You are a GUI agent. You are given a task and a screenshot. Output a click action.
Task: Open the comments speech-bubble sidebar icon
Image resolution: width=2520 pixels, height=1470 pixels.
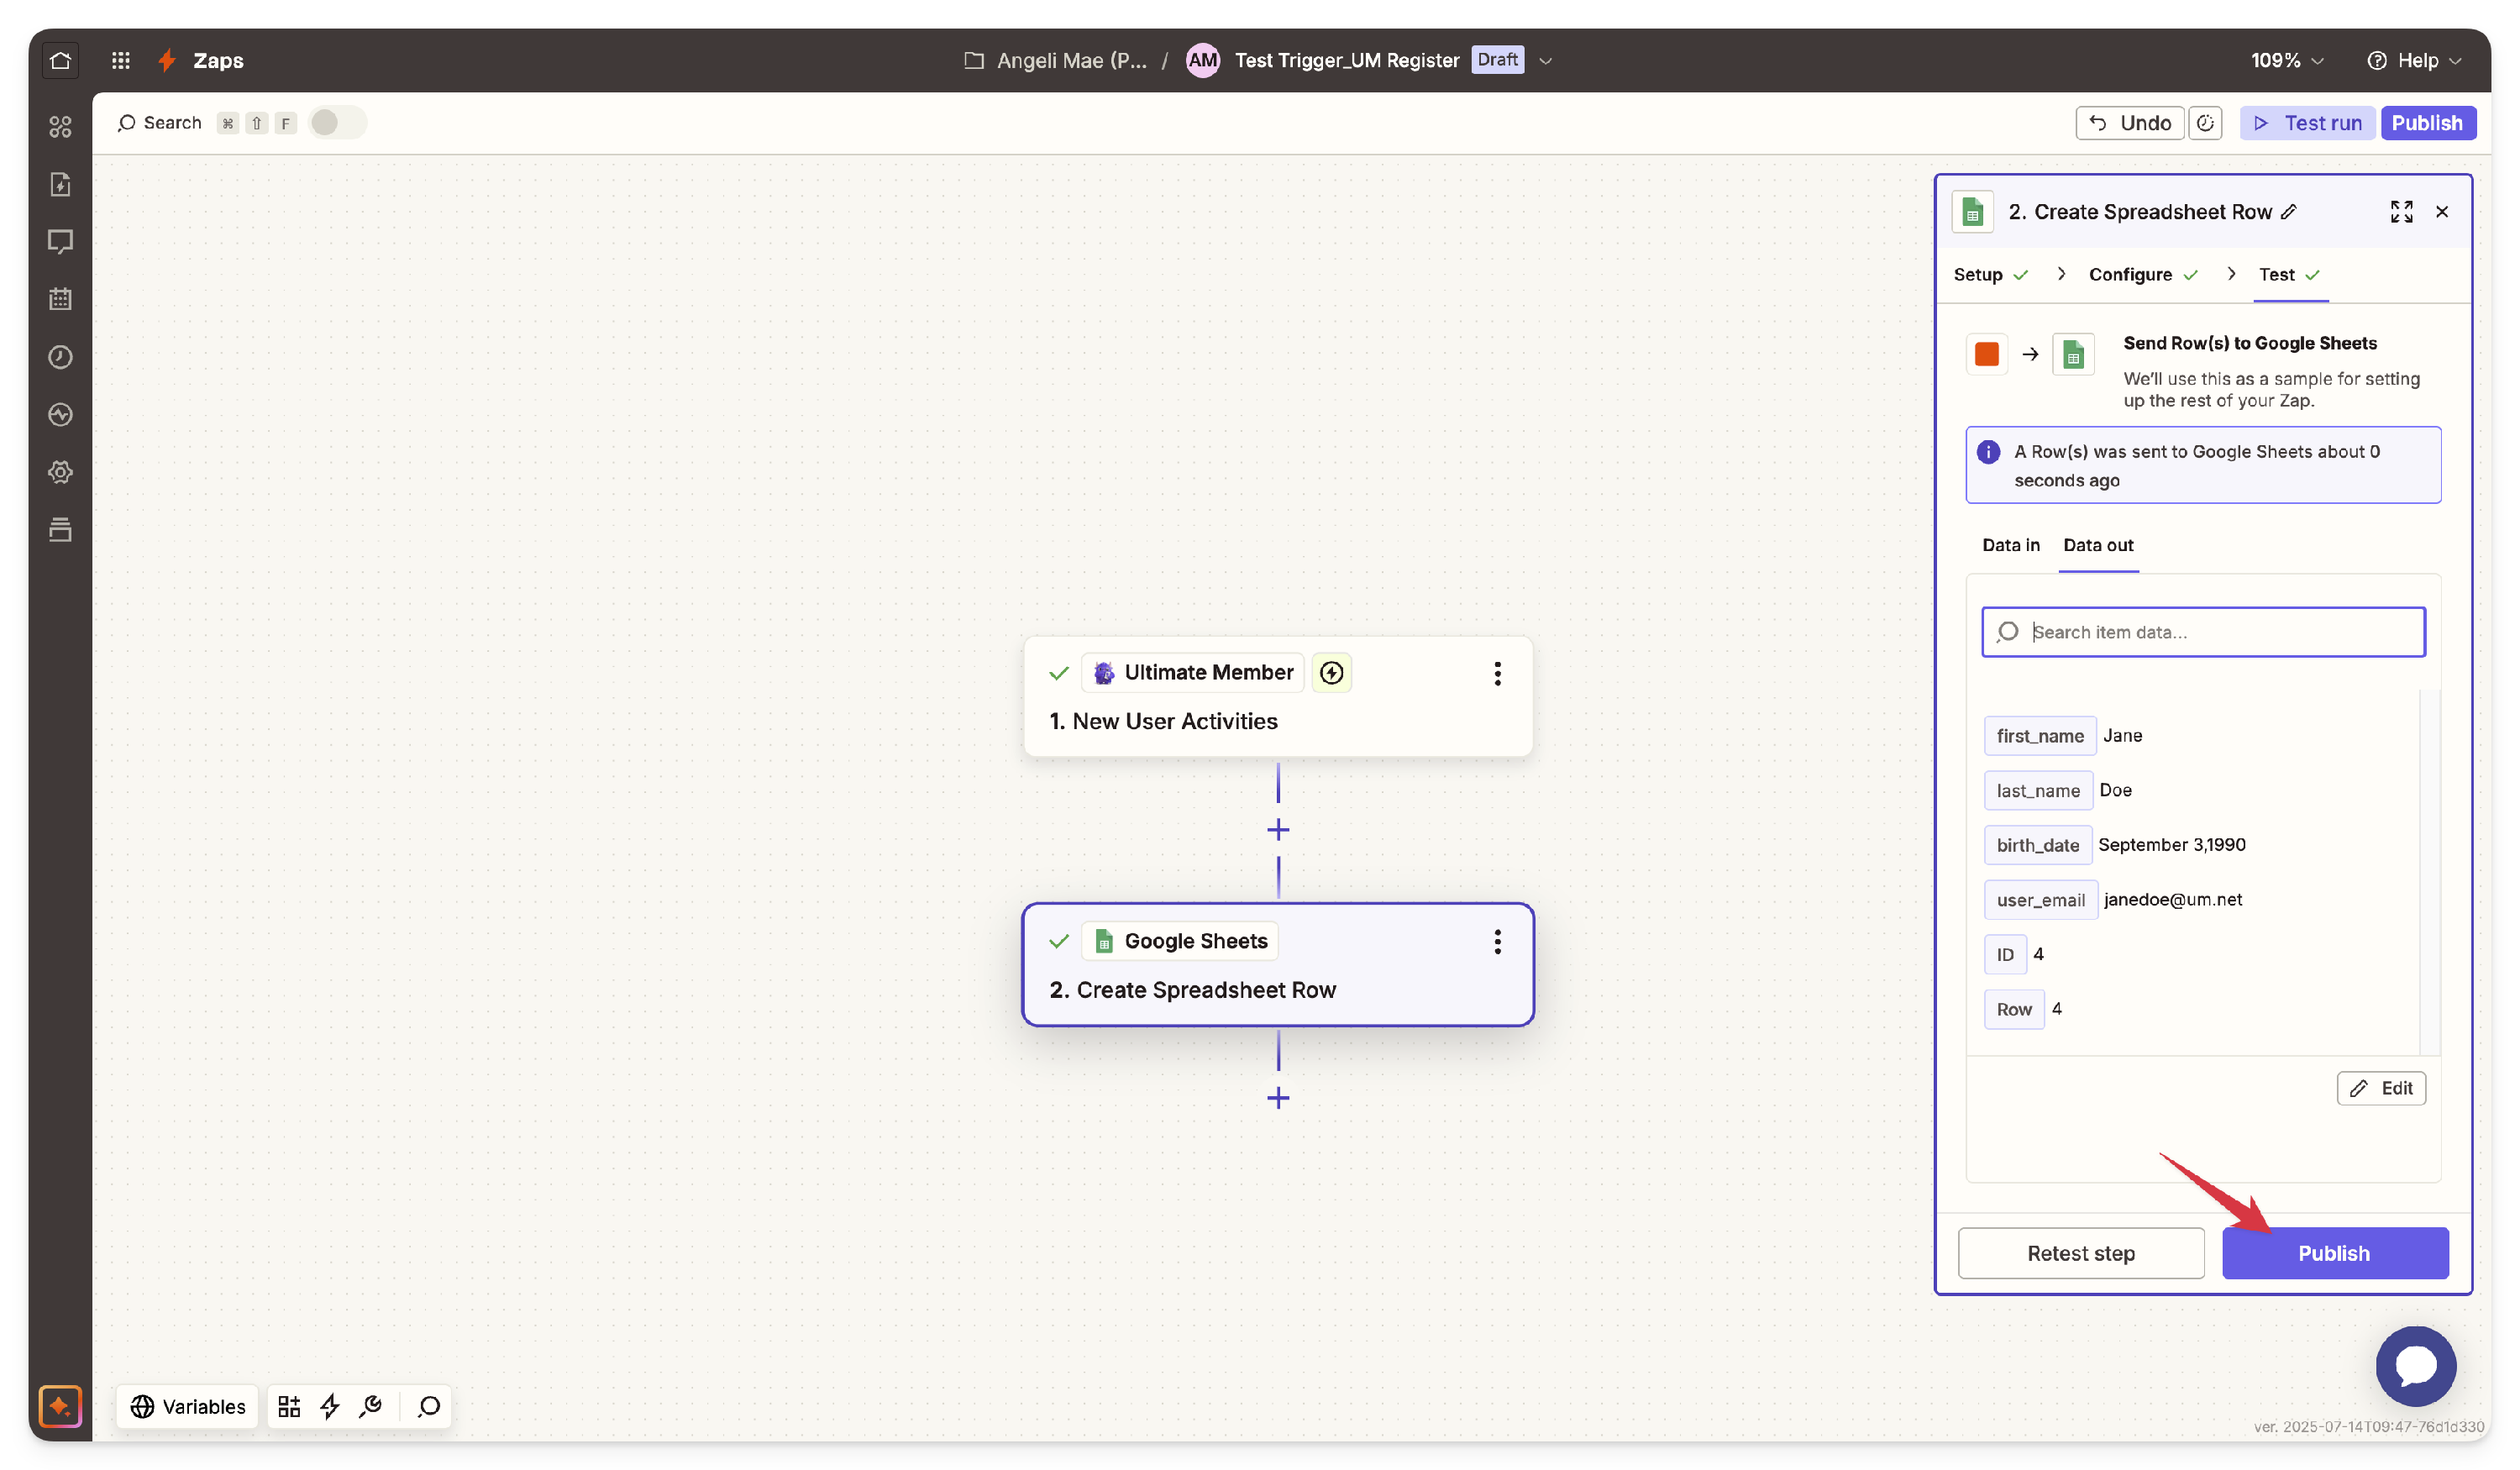click(60, 241)
